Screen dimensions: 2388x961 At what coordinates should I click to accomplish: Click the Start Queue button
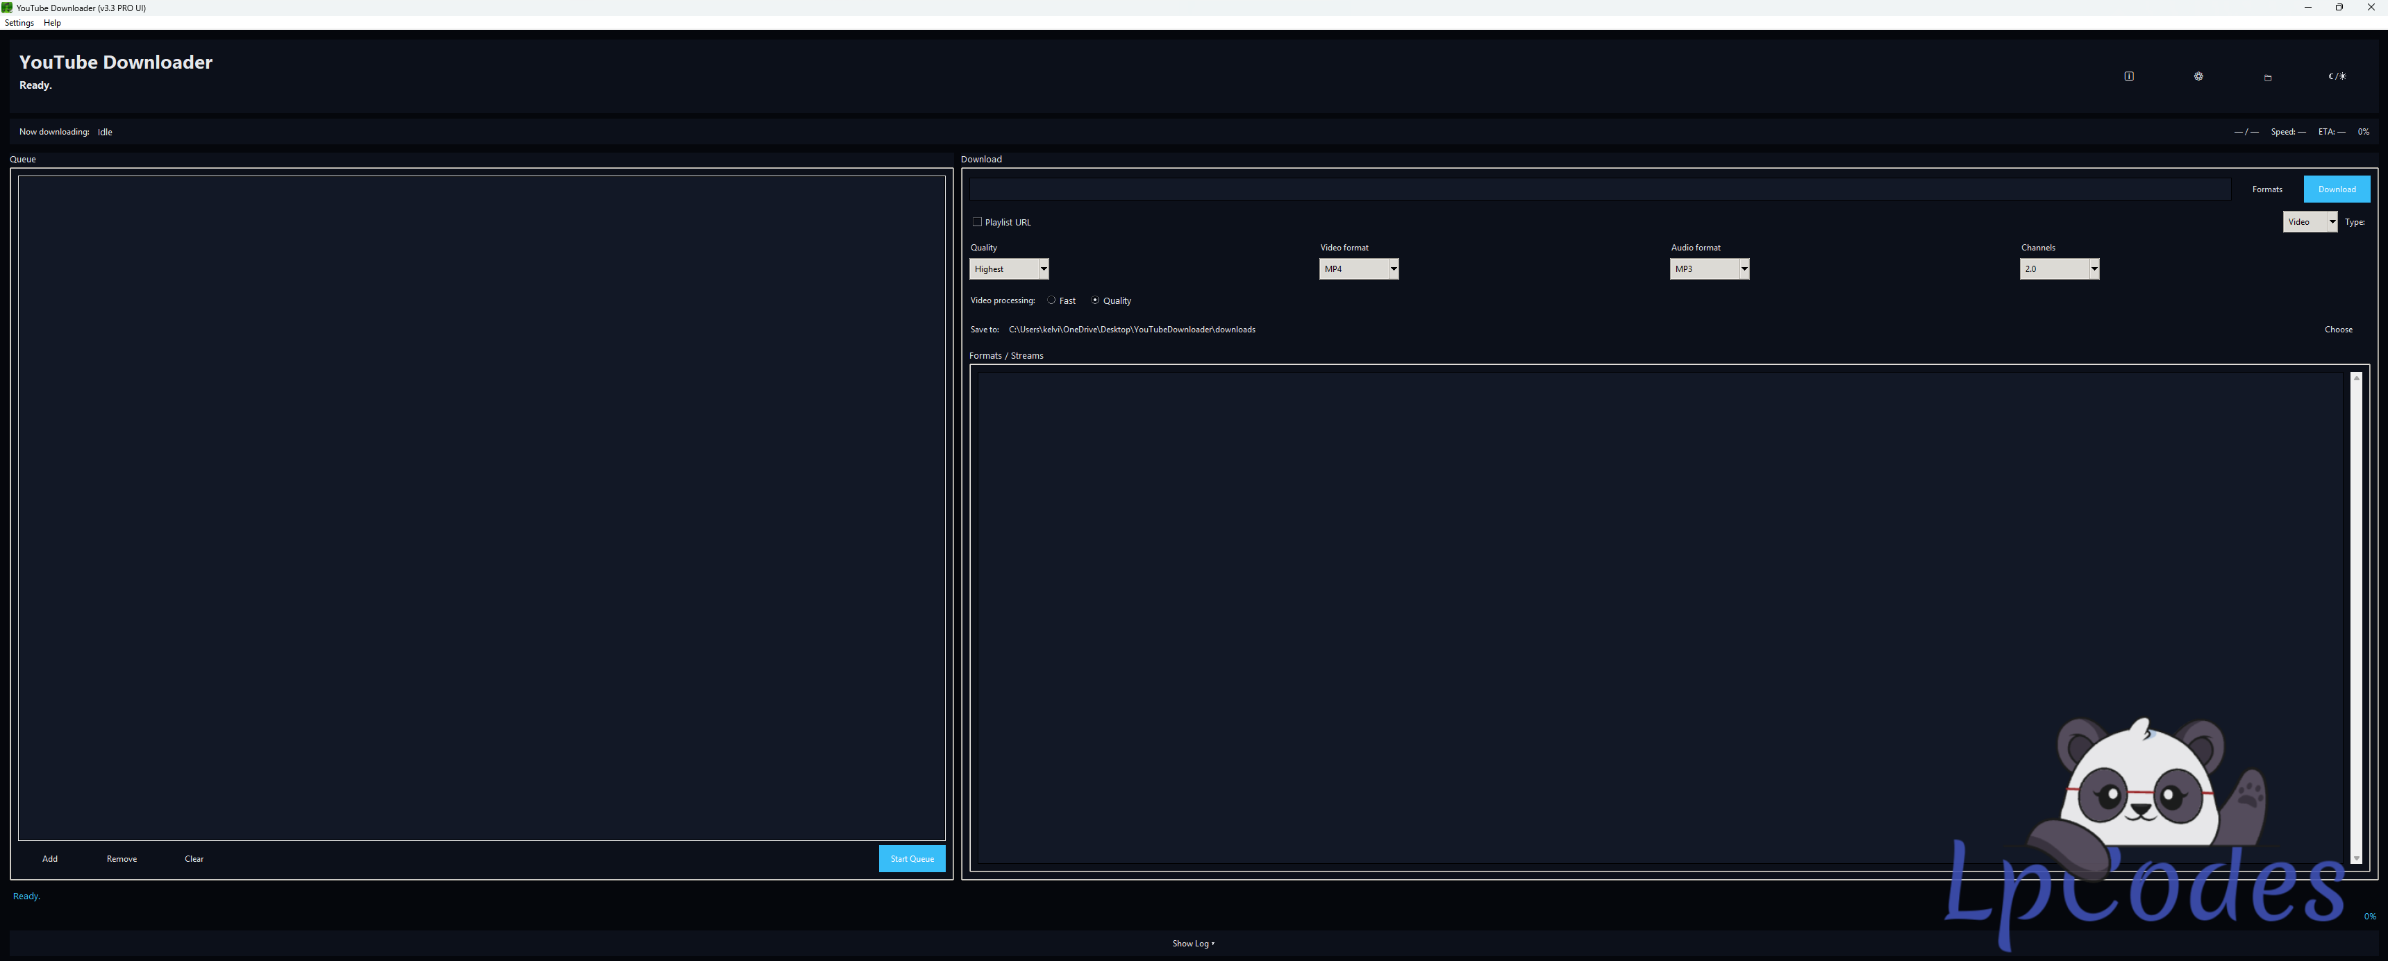(912, 858)
